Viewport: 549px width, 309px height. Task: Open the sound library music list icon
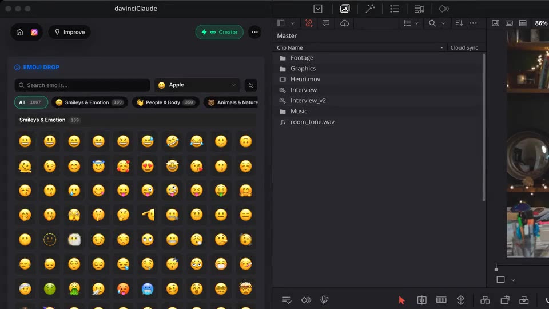(419, 9)
